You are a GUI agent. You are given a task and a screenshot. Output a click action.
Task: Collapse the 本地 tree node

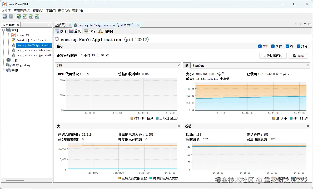pos(4,30)
